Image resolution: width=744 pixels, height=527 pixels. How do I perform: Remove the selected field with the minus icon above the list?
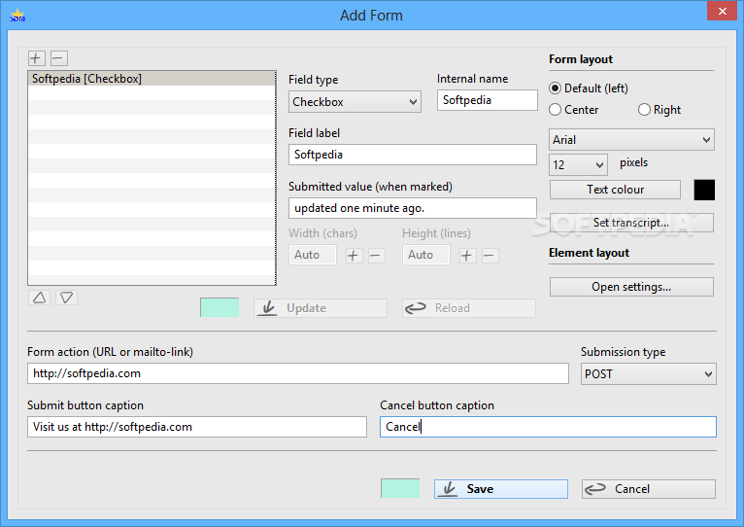point(58,58)
